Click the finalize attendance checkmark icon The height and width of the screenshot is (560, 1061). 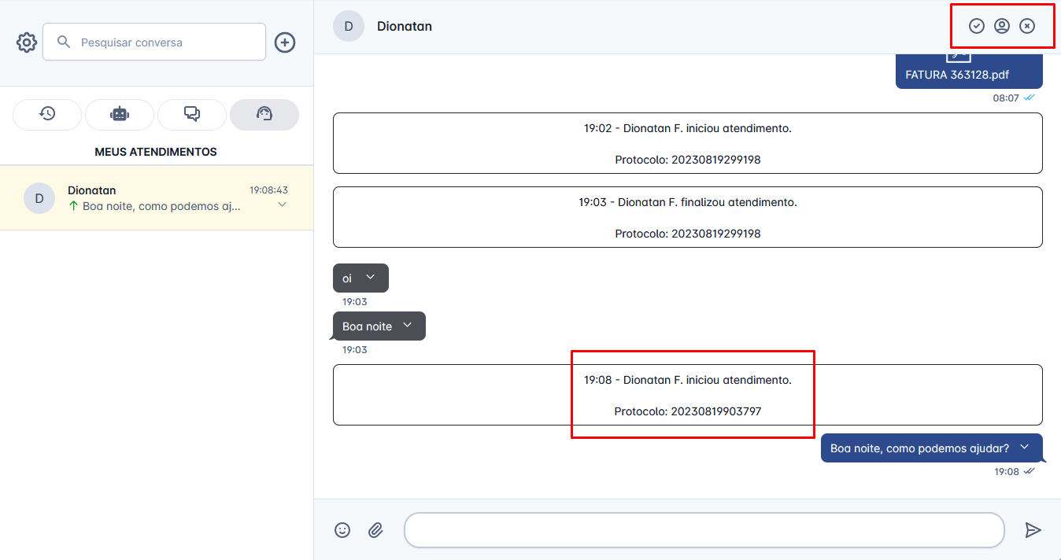(x=976, y=26)
